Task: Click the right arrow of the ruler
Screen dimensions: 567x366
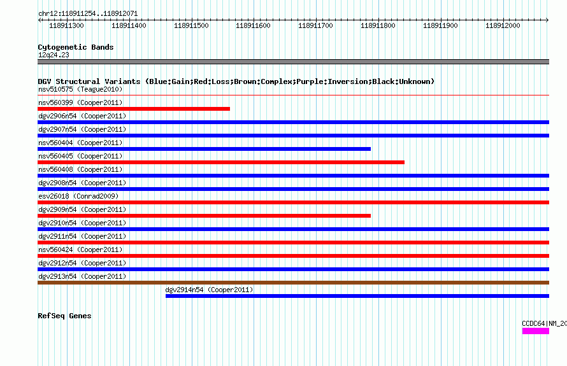Action: [x=547, y=20]
